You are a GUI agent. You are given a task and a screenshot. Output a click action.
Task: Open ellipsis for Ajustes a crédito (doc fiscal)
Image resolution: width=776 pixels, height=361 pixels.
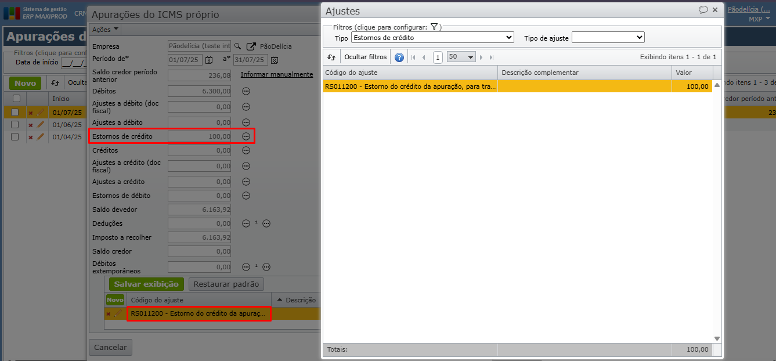(246, 166)
